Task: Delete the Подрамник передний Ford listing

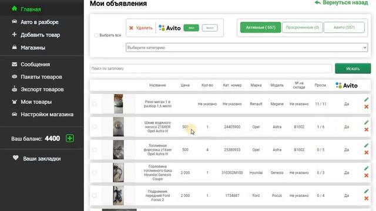Action: click(x=366, y=198)
